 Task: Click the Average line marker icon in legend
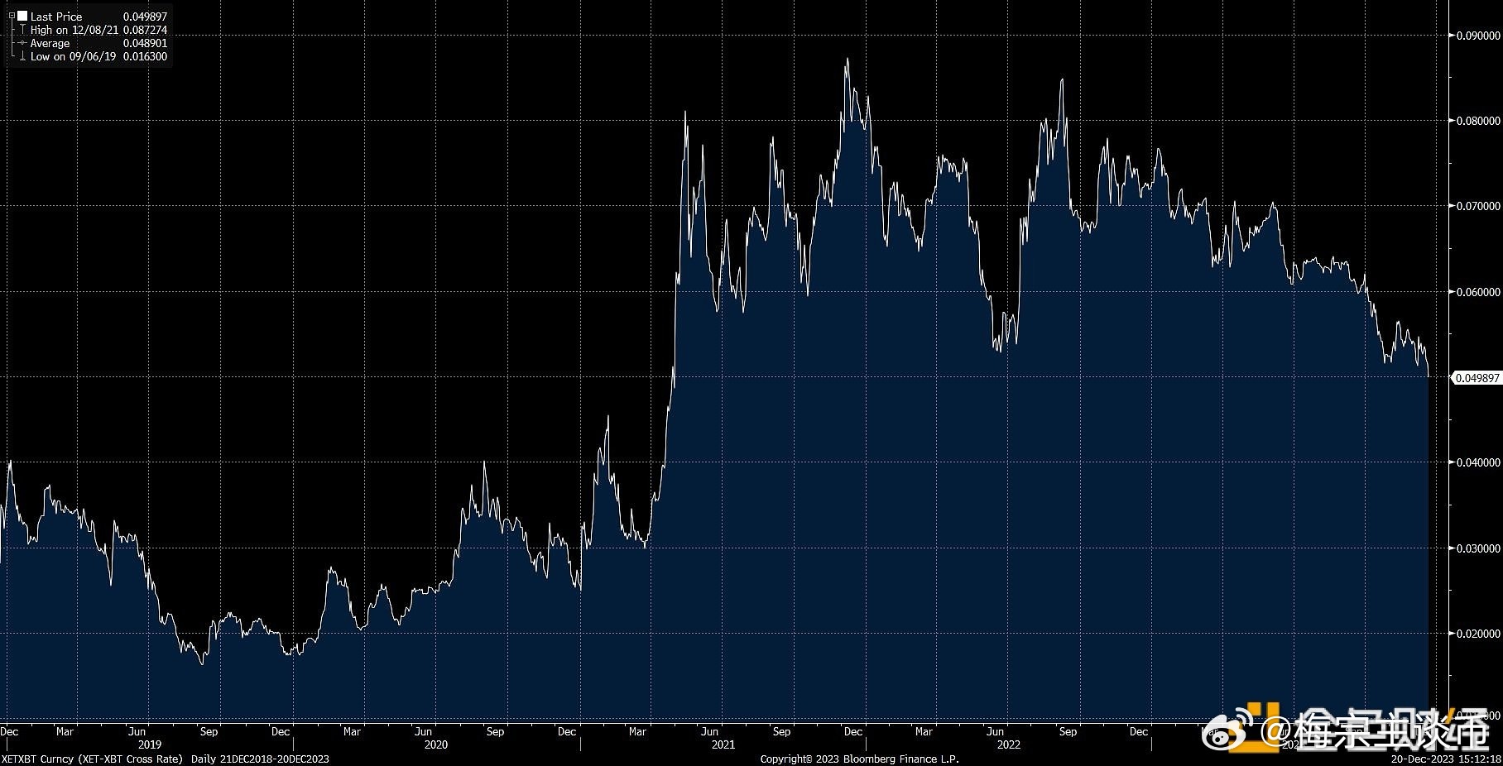click(x=22, y=43)
